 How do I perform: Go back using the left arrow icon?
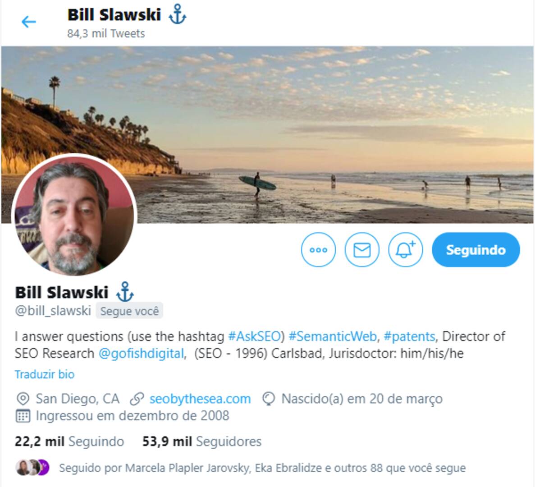(x=29, y=22)
